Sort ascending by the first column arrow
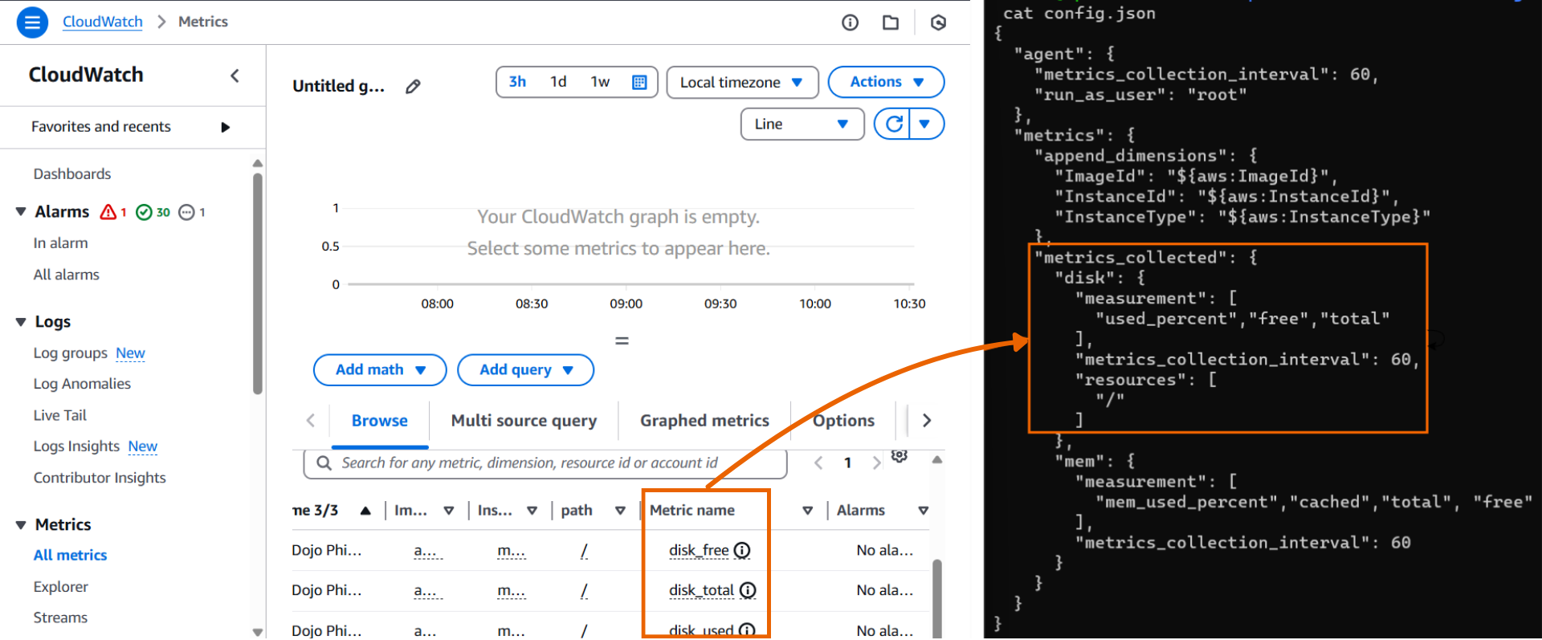1542x640 pixels. pyautogui.click(x=365, y=511)
